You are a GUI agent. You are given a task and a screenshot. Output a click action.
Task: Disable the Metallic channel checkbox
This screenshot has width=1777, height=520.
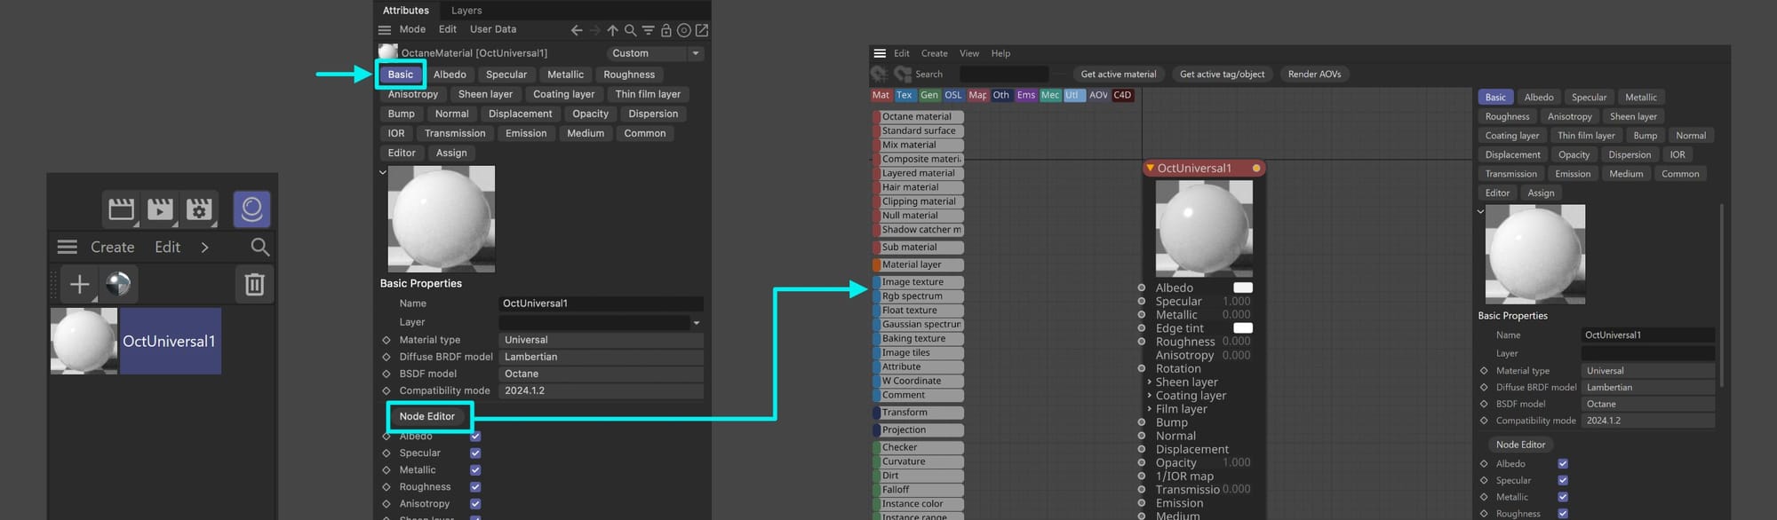point(475,469)
